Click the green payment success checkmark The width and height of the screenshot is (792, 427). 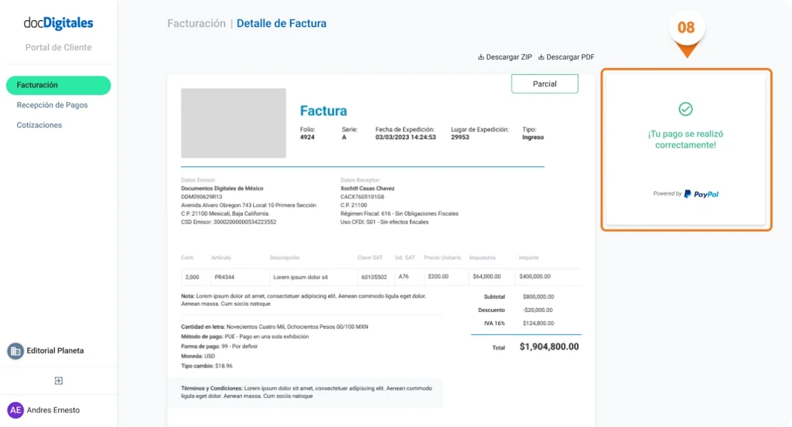(685, 109)
